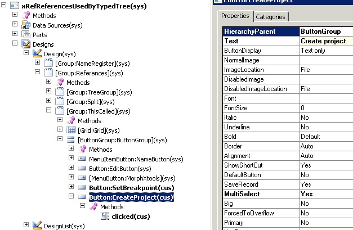Select the Button:CreateProject(cus) tree item

pos(131,197)
